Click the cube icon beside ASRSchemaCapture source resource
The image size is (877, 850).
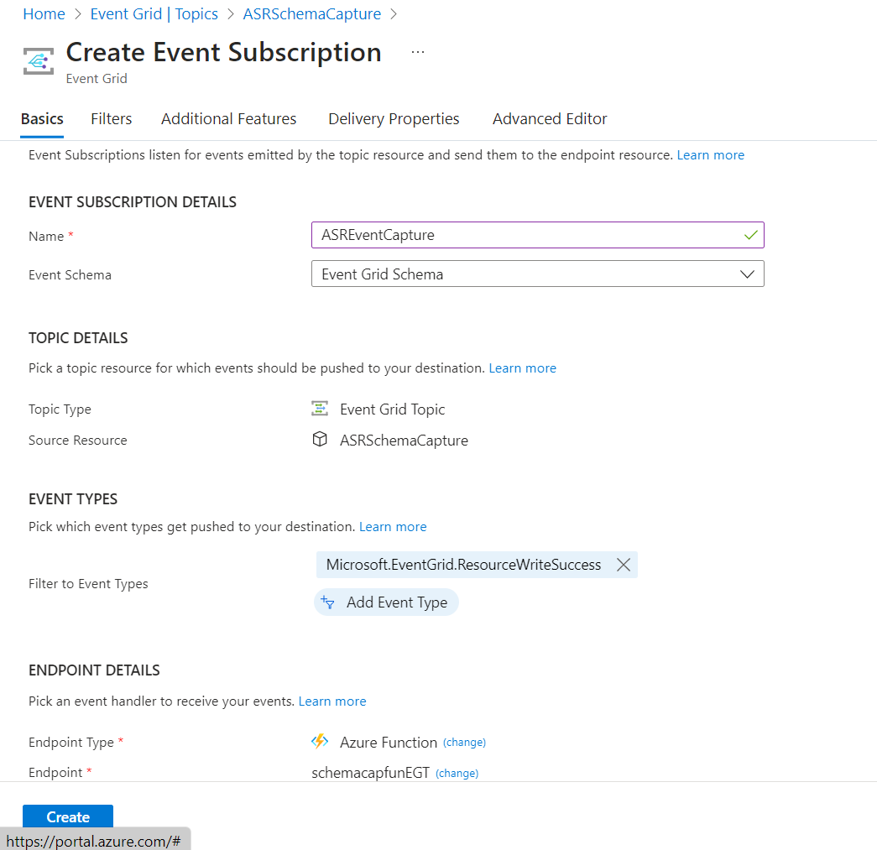(320, 439)
